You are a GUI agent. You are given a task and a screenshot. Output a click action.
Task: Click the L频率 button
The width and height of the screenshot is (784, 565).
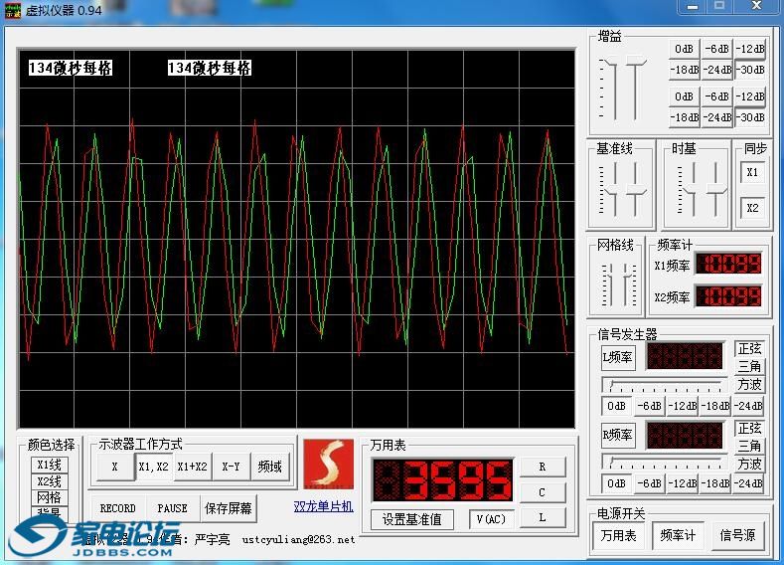point(618,357)
